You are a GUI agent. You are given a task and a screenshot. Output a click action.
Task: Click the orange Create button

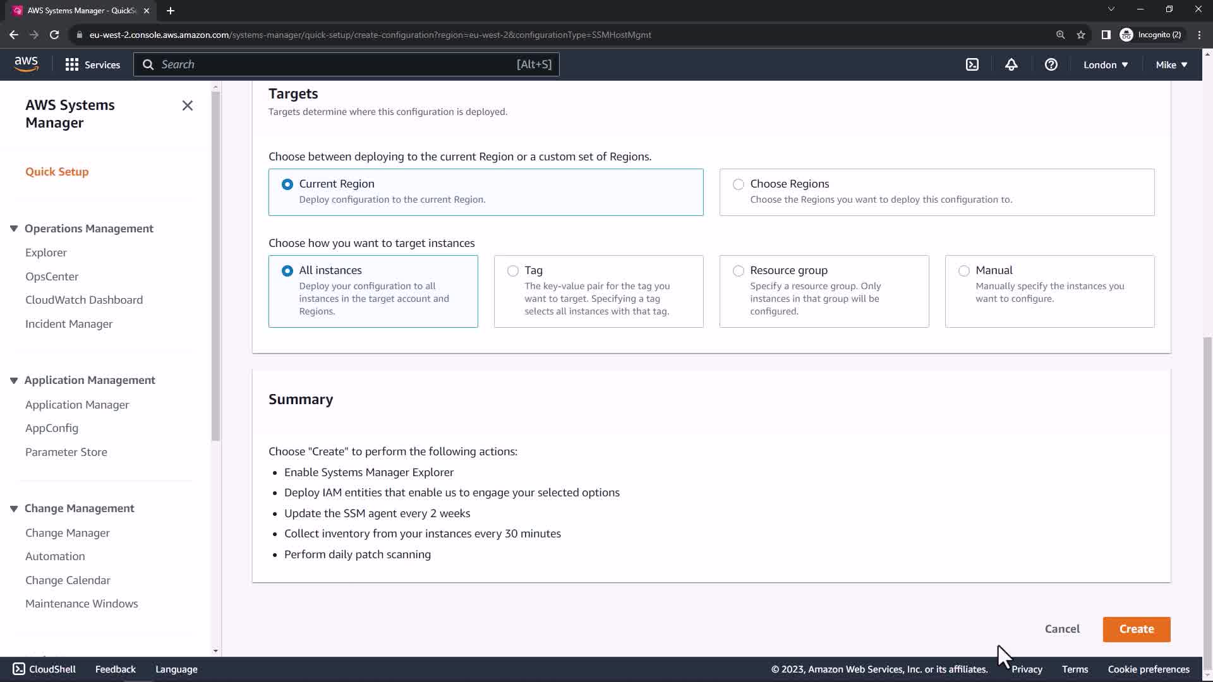(x=1136, y=629)
